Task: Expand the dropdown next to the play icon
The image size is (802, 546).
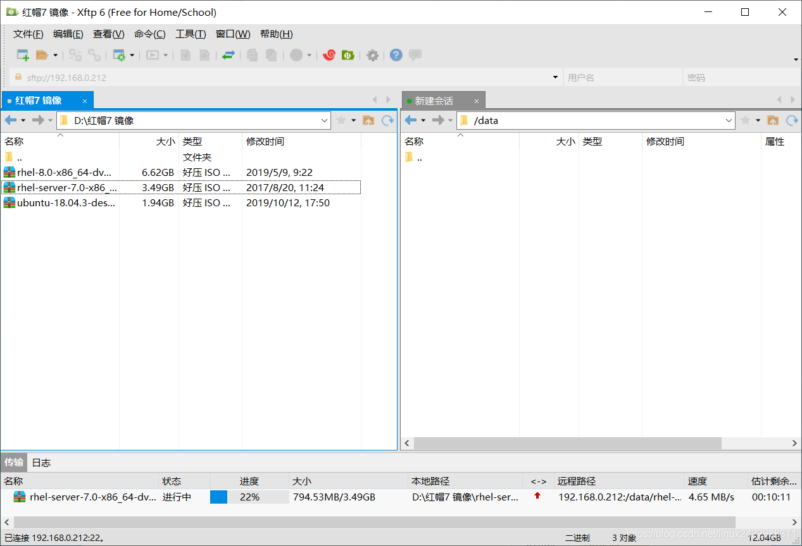Action: tap(166, 55)
